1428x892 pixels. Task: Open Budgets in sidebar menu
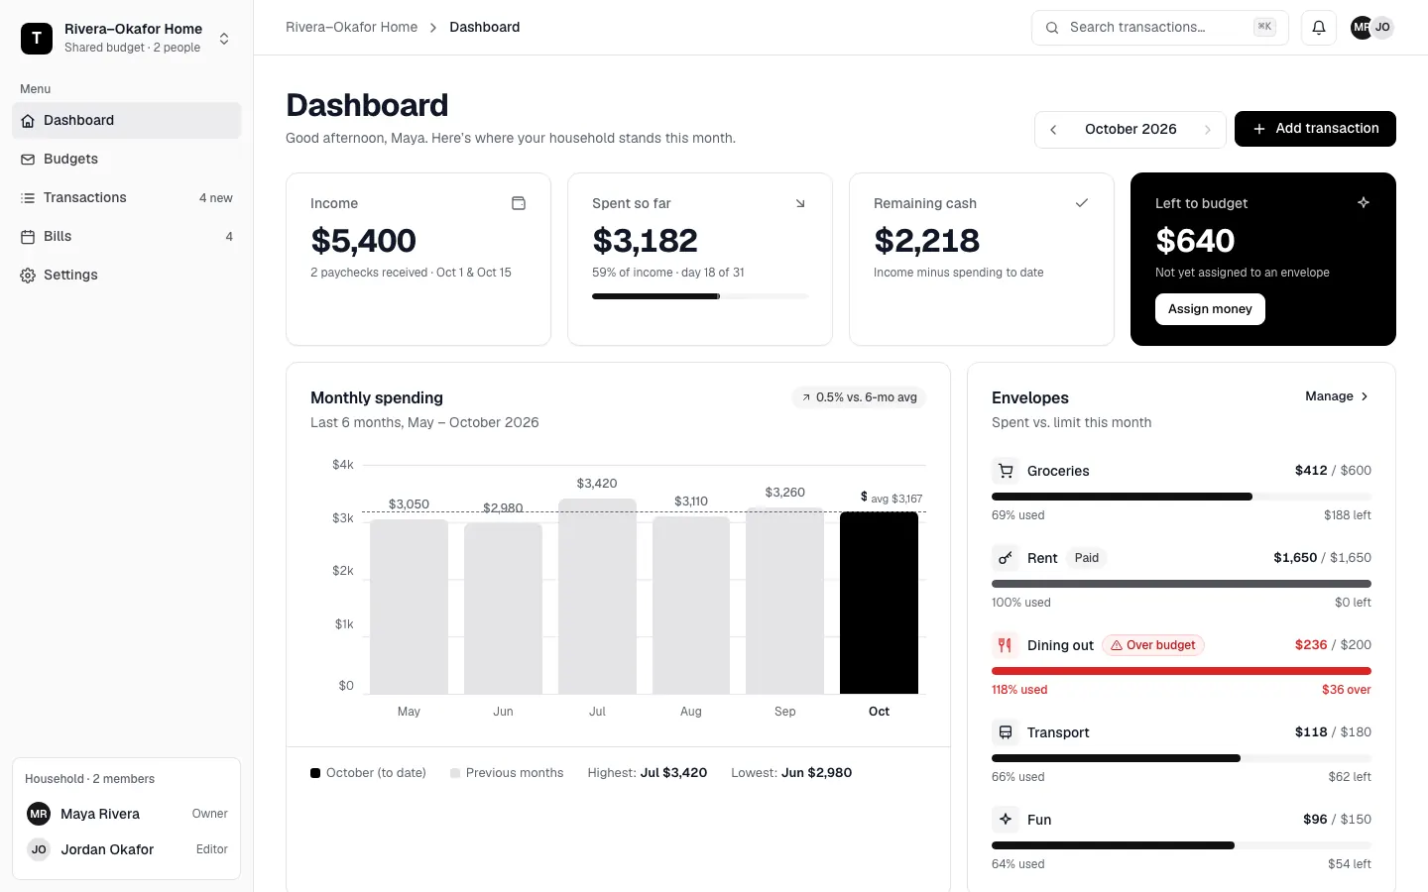click(127, 160)
